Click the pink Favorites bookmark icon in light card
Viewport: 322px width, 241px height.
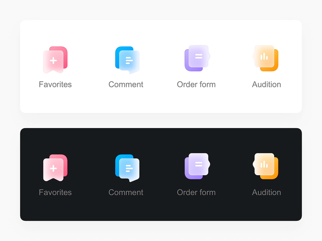[x=55, y=60]
